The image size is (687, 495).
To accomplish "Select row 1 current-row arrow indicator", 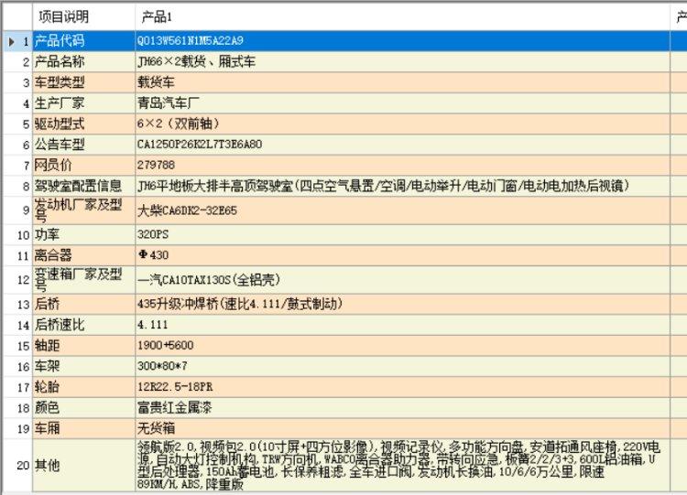I will pos(11,41).
